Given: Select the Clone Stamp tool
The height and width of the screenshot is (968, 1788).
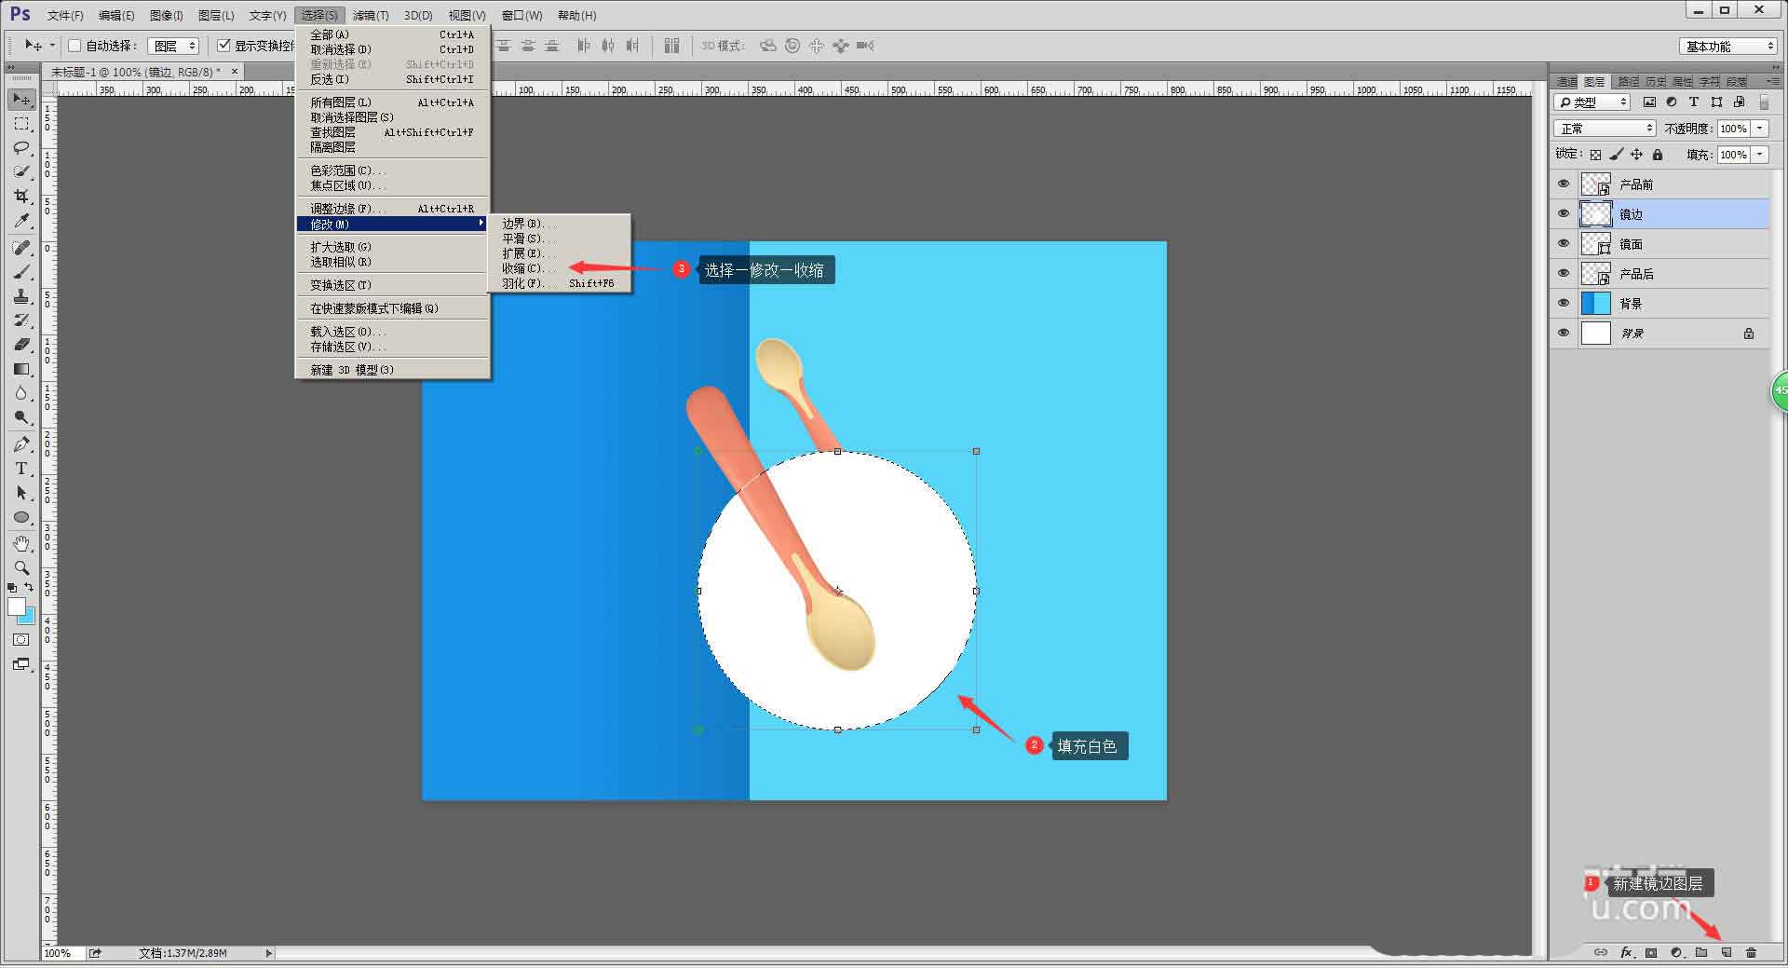Looking at the screenshot, I should pyautogui.click(x=21, y=296).
